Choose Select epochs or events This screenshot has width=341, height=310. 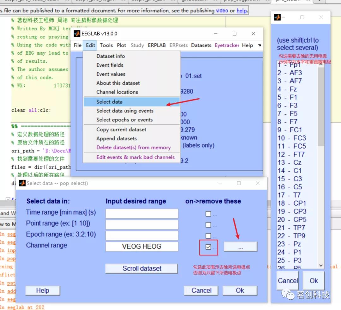coord(132,120)
